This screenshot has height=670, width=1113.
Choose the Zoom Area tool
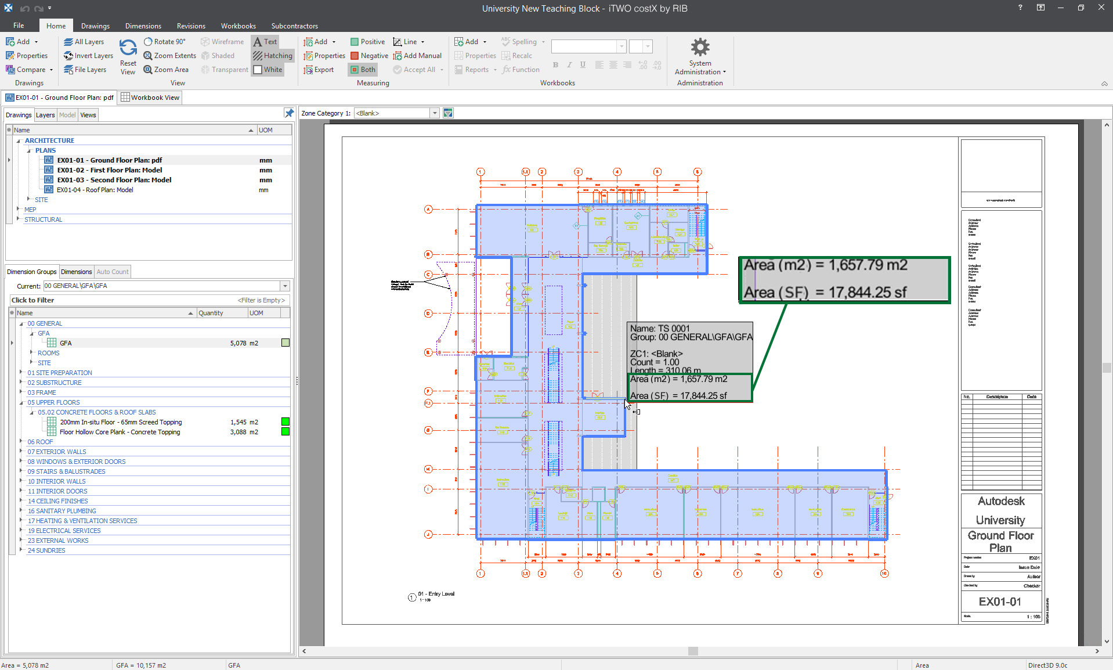(x=166, y=70)
